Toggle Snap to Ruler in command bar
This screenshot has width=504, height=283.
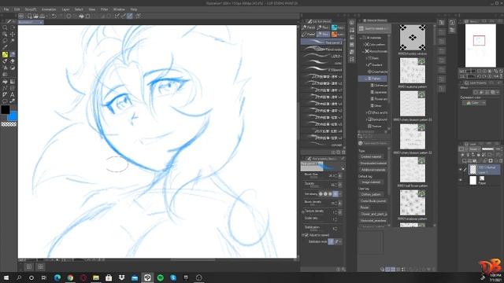click(117, 16)
